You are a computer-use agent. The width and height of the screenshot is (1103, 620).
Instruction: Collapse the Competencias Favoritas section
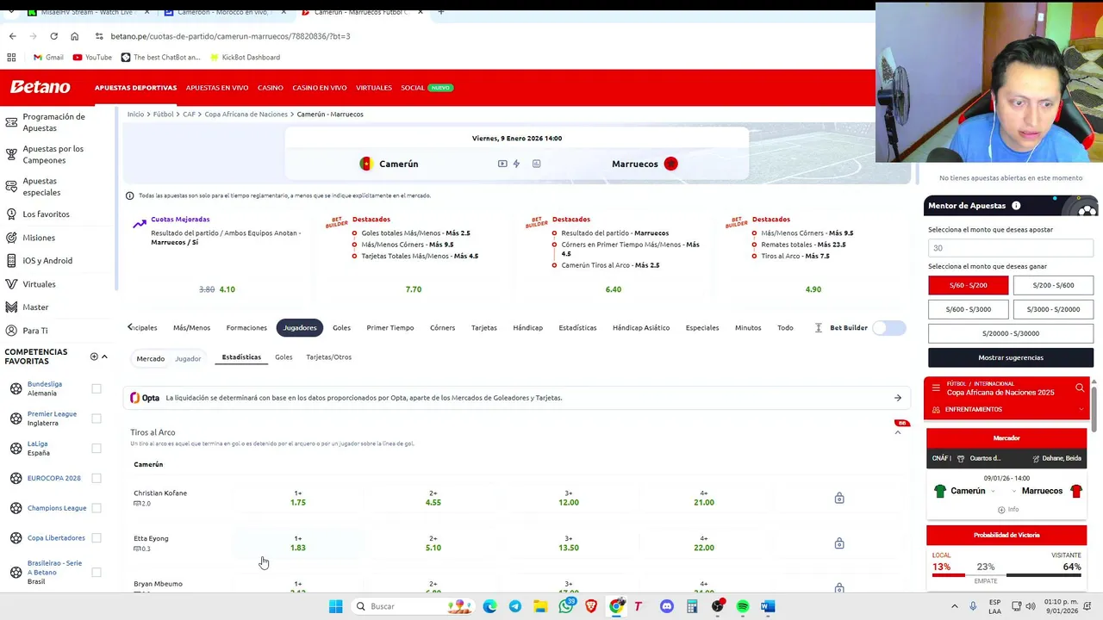pos(104,356)
